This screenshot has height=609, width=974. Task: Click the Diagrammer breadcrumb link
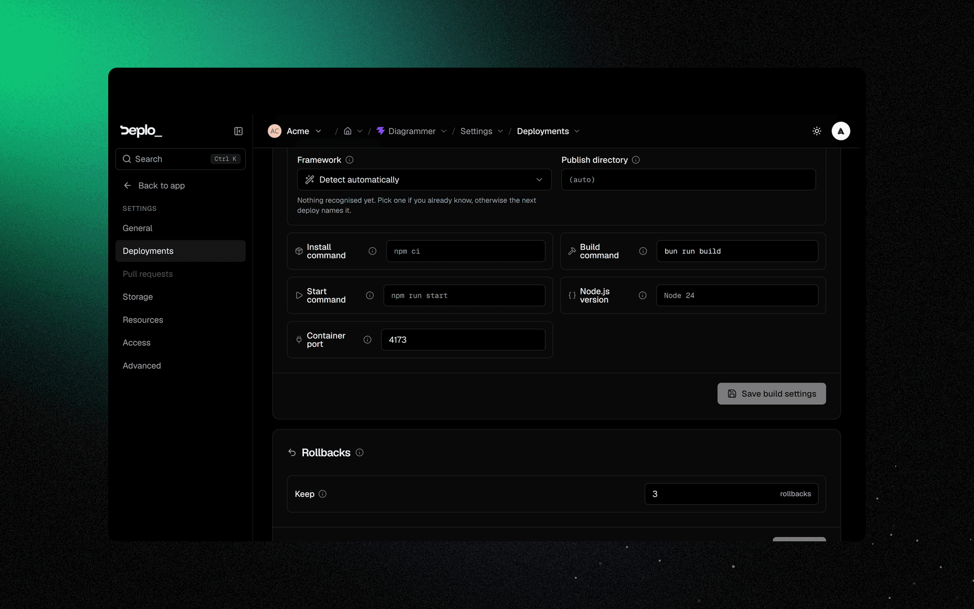(x=412, y=131)
